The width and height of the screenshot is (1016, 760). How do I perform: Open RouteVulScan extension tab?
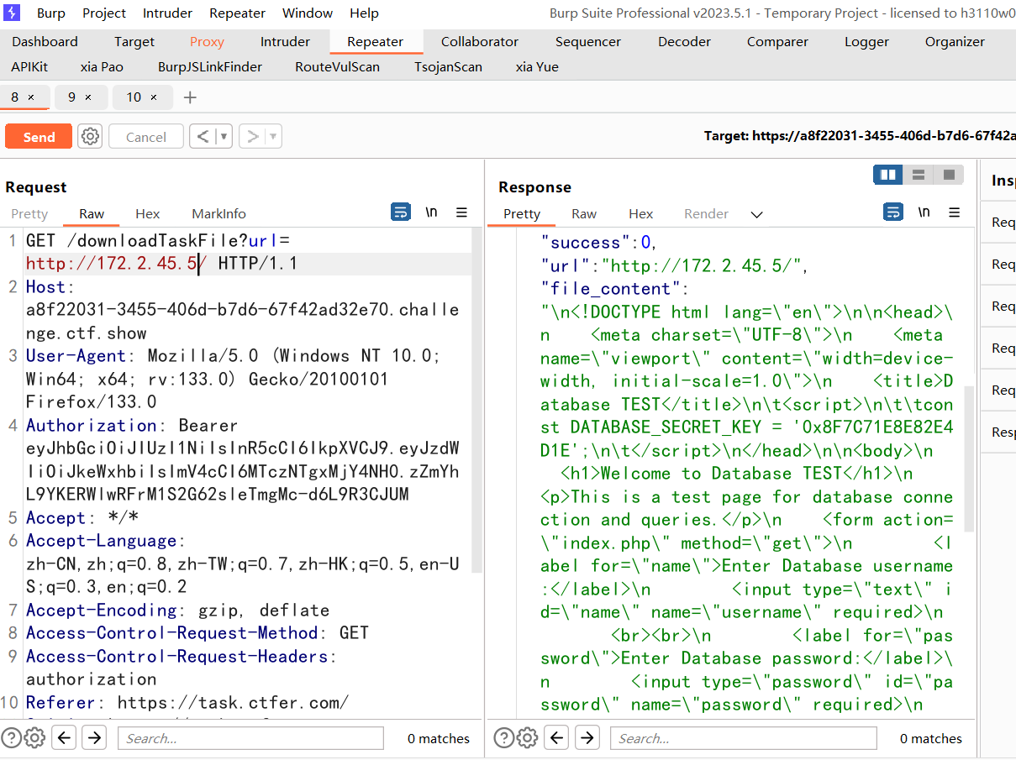coord(337,66)
